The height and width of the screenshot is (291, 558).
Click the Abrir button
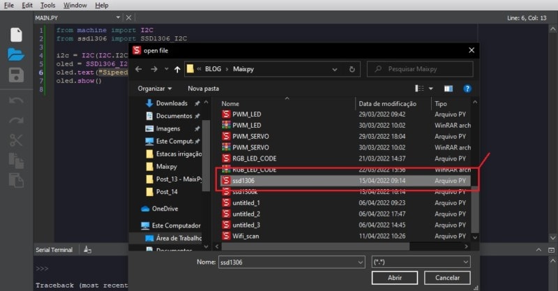click(x=395, y=278)
